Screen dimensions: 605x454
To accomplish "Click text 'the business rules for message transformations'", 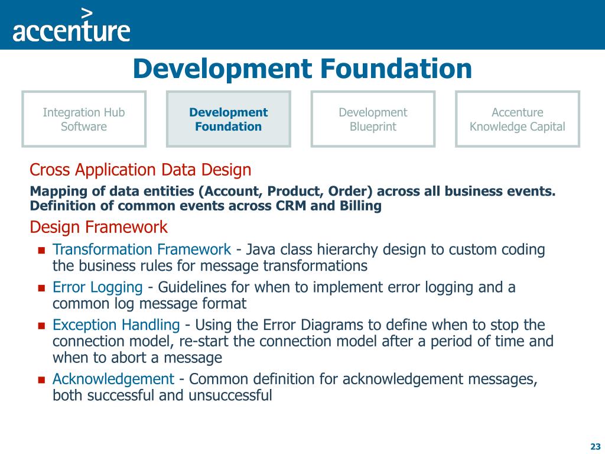I will pos(210,266).
